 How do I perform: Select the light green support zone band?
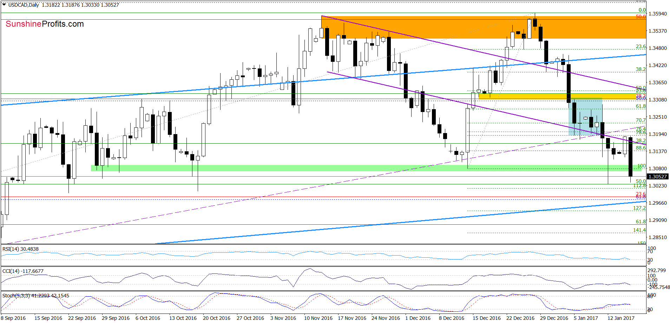pos(366,168)
